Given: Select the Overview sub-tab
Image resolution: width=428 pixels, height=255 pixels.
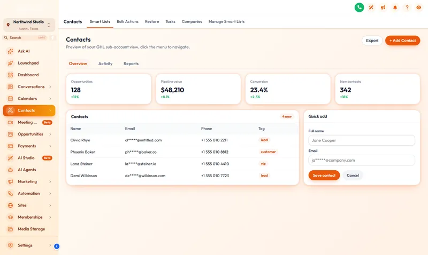Looking at the screenshot, I should click(78, 63).
